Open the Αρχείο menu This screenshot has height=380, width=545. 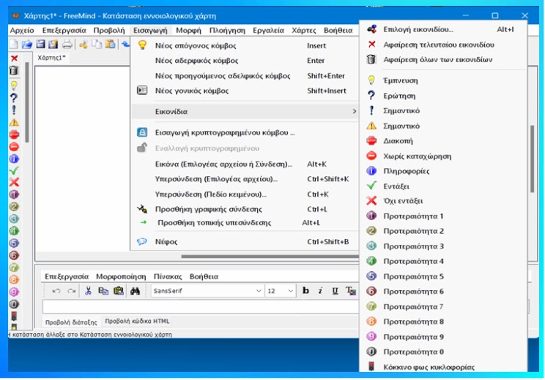click(22, 30)
